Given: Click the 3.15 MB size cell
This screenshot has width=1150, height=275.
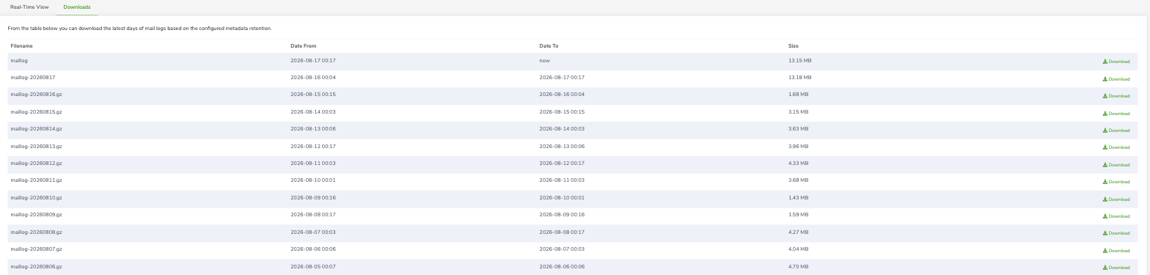Looking at the screenshot, I should (799, 112).
